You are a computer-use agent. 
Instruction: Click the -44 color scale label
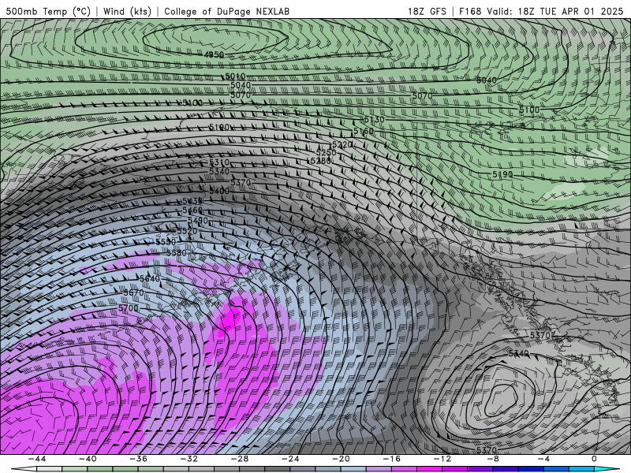(x=37, y=459)
